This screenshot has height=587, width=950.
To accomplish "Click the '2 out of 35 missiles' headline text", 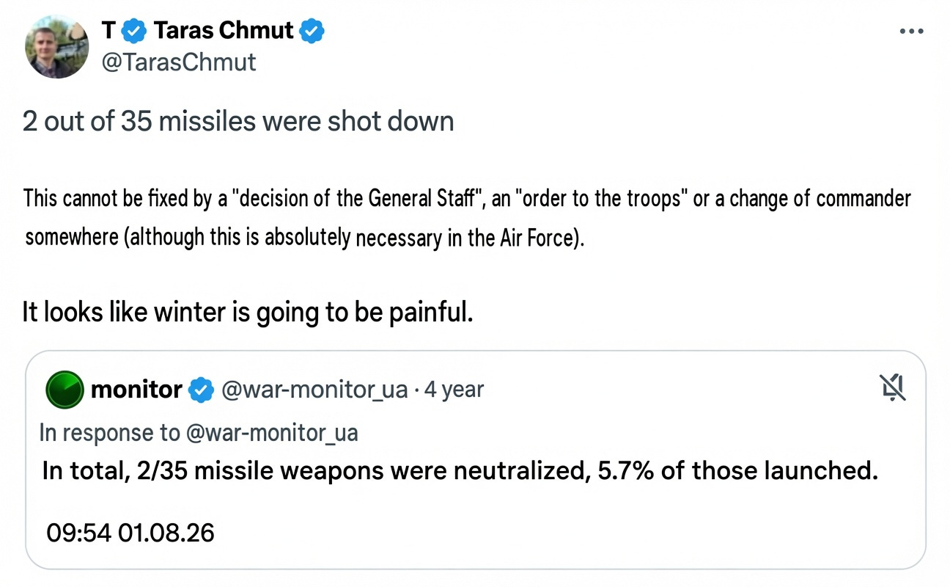I will [238, 120].
